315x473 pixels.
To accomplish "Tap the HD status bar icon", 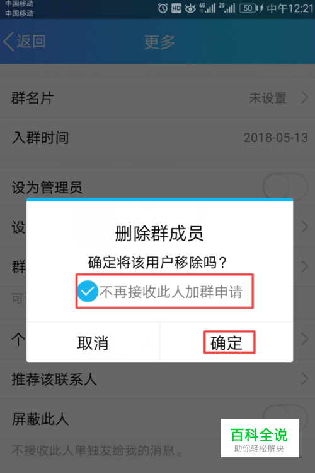I will (x=176, y=8).
